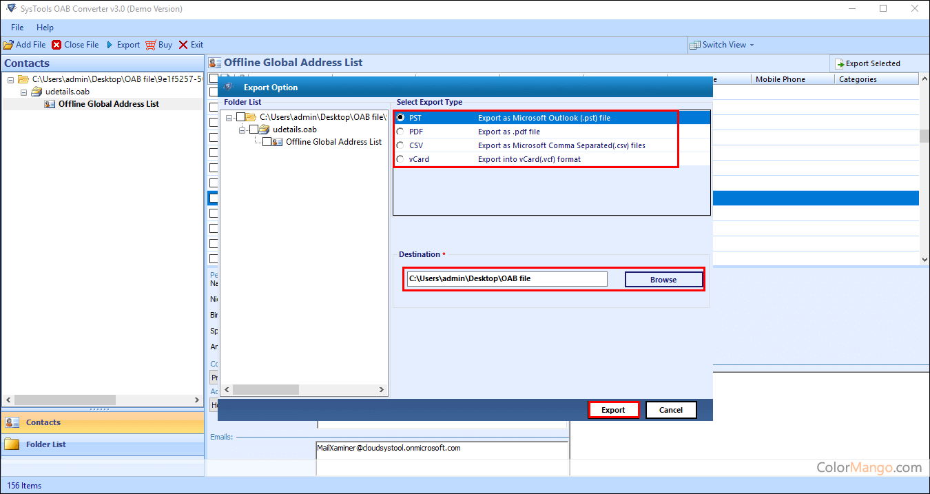This screenshot has height=494, width=930.
Task: Click the Buy shopping cart icon
Action: (151, 45)
